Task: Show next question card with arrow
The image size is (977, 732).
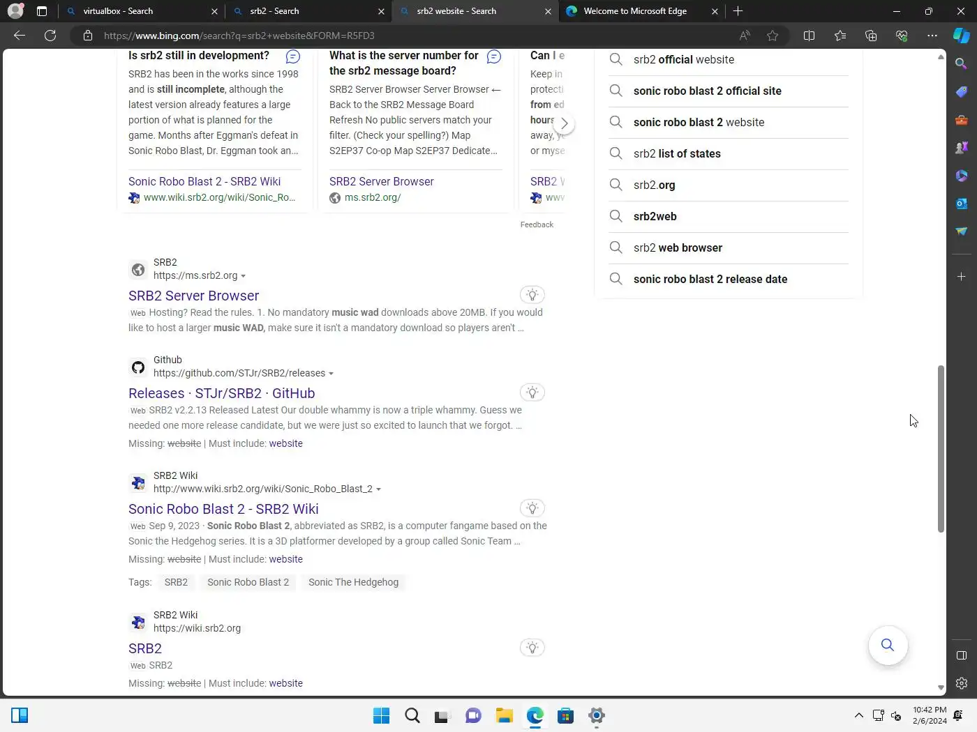Action: click(564, 123)
